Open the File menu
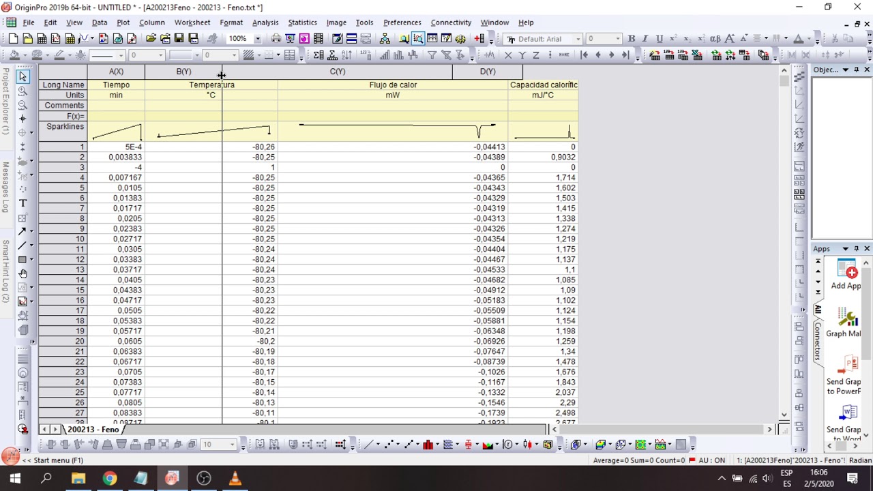The image size is (873, 491). (x=28, y=23)
